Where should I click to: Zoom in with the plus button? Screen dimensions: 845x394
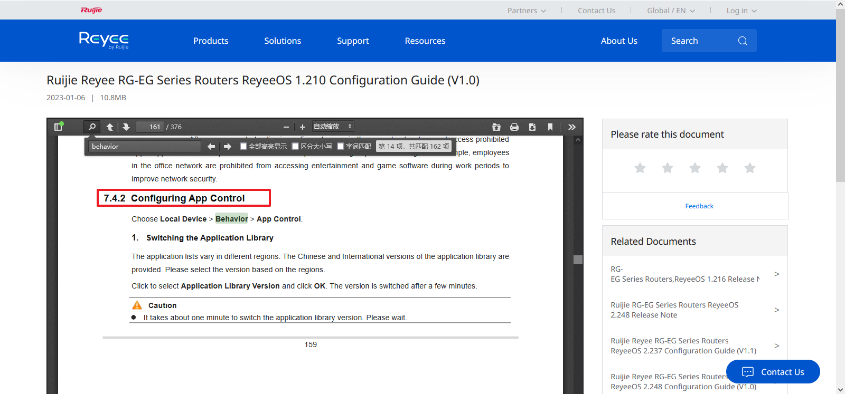pos(303,127)
